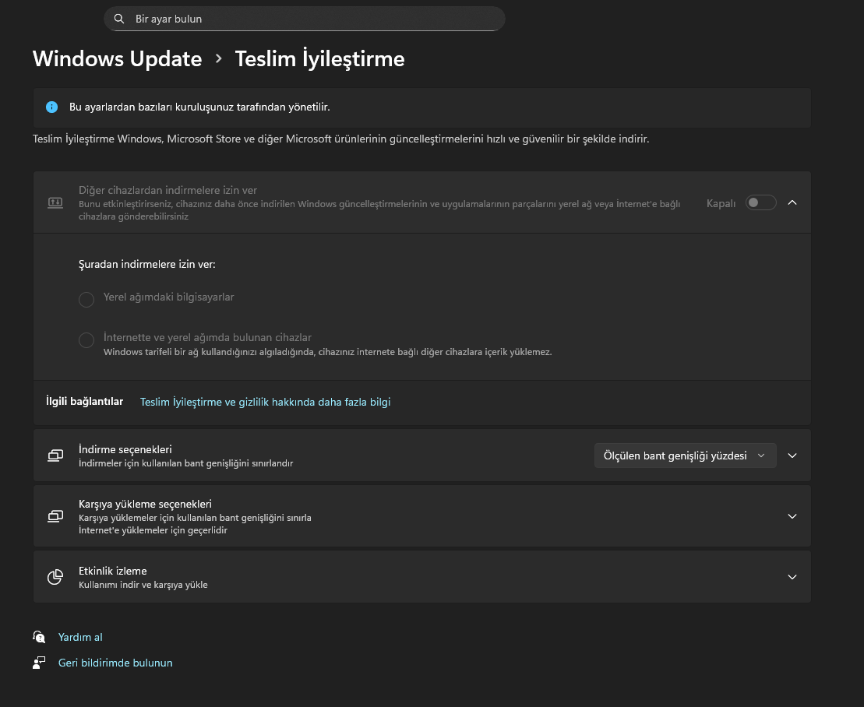The height and width of the screenshot is (707, 864).
Task: Click the İlgili bağlantılar label
Action: tap(84, 402)
